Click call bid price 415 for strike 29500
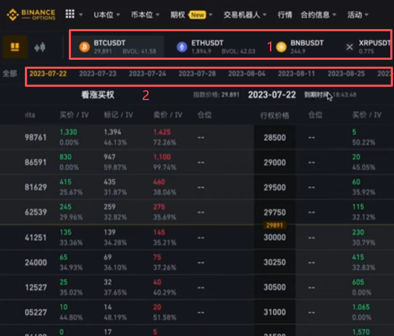The image size is (394, 336). pyautogui.click(x=66, y=182)
